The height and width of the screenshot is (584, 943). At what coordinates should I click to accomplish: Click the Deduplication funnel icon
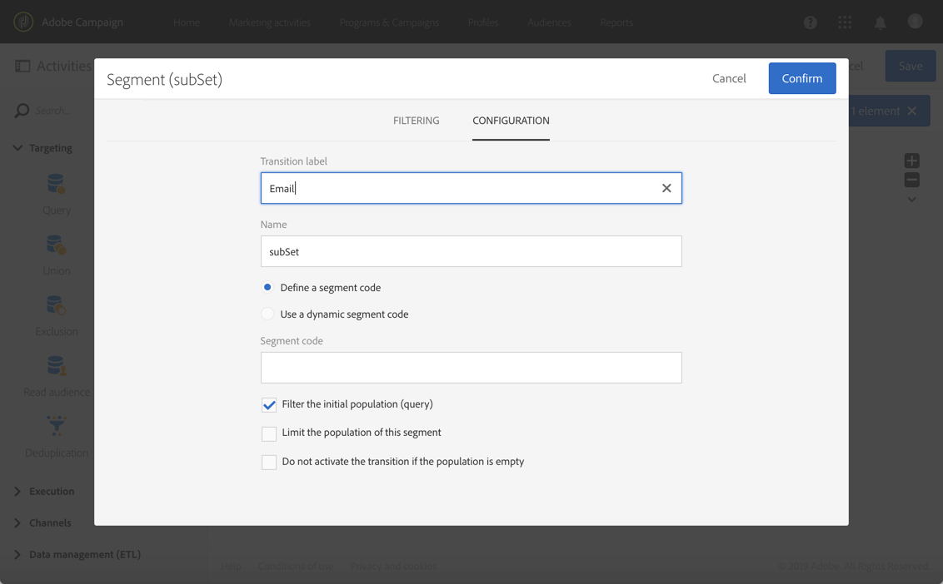tap(56, 426)
